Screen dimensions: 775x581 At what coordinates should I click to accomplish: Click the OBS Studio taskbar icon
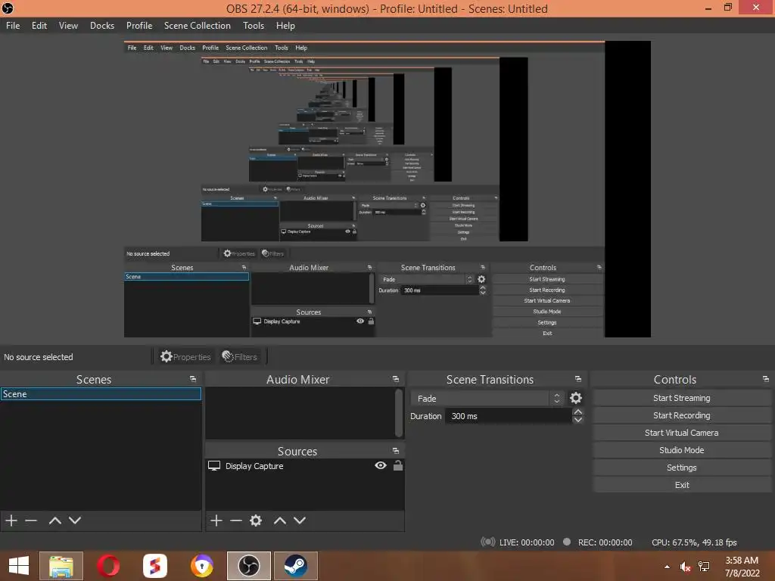click(x=248, y=566)
